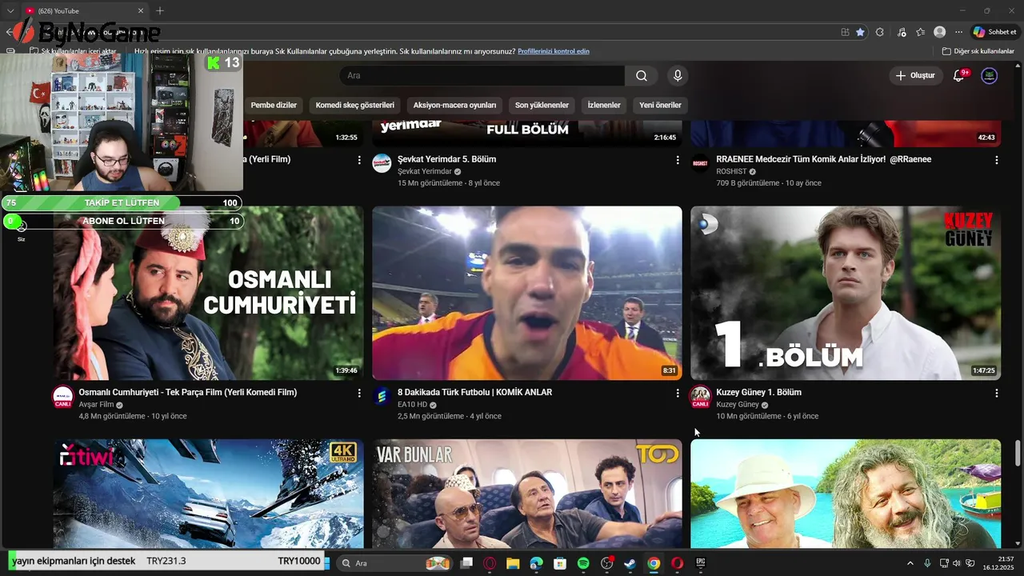Click the Oluştur create button
1024x576 pixels.
pyautogui.click(x=915, y=75)
